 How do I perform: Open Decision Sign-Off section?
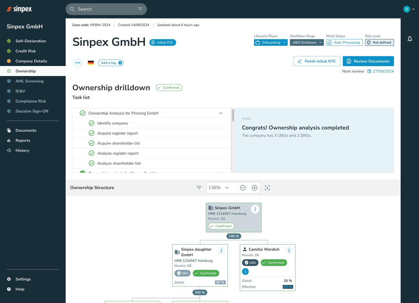33,111
